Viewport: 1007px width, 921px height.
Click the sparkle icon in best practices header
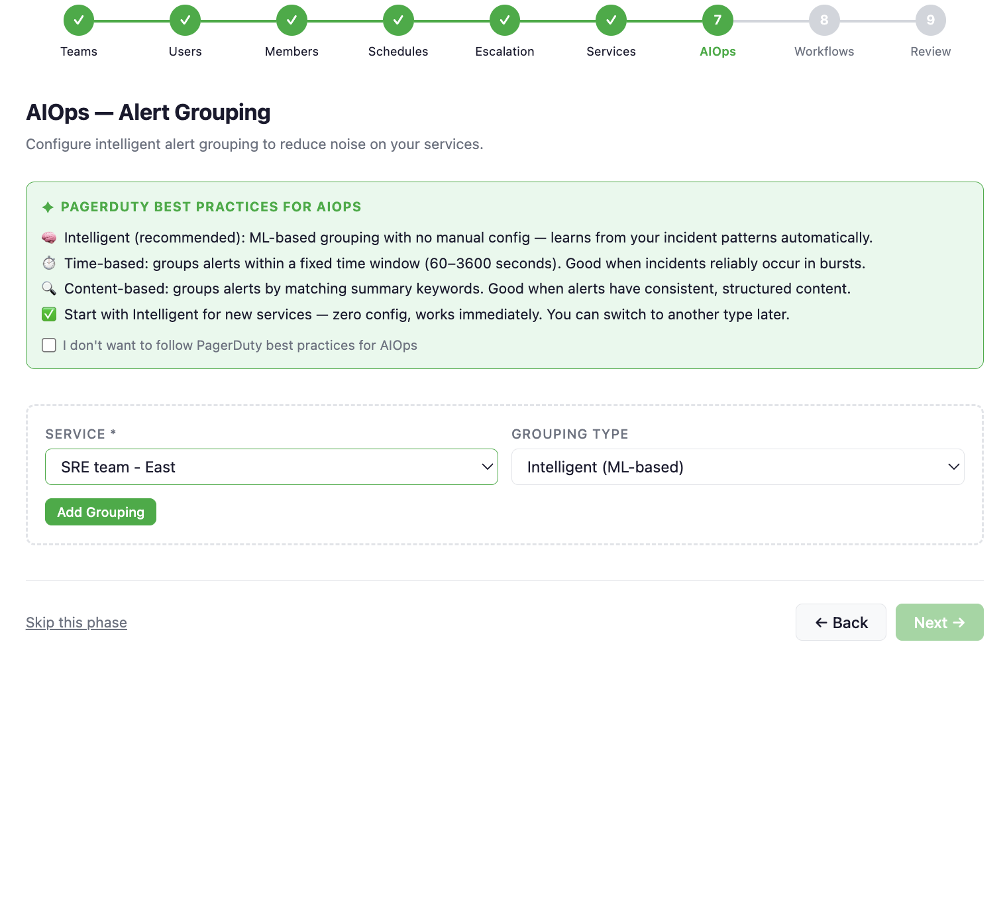pos(48,207)
